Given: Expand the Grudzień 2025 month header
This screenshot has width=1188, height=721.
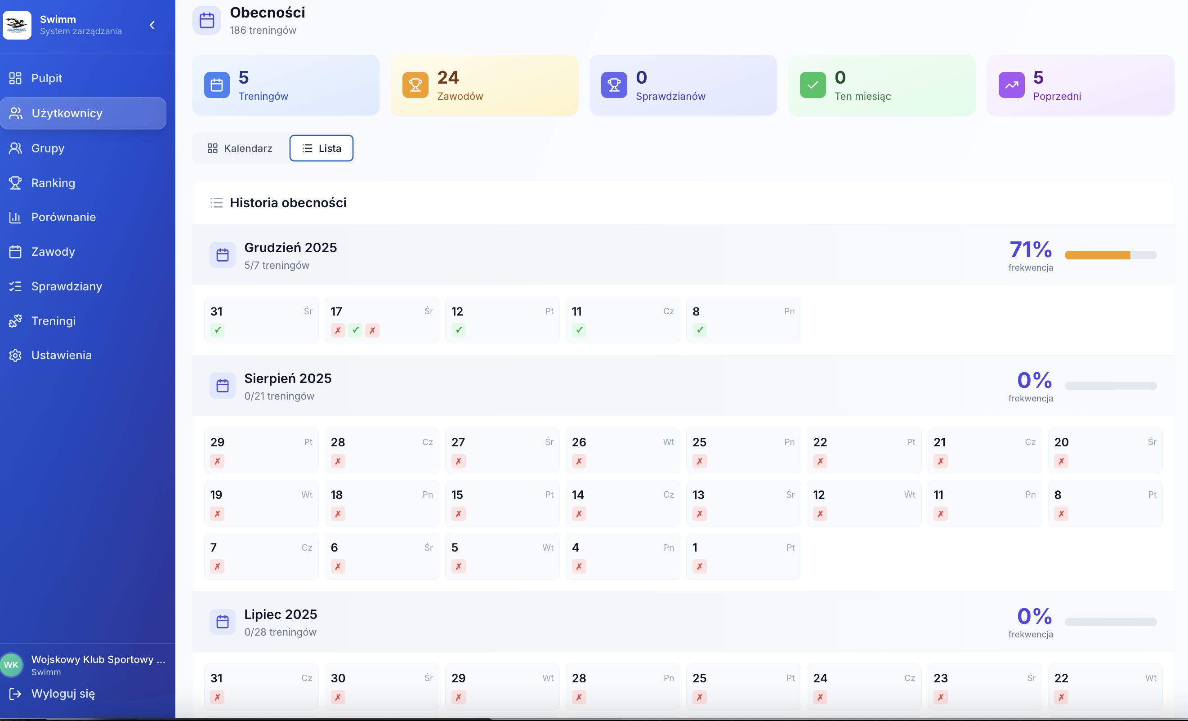Looking at the screenshot, I should tap(290, 248).
